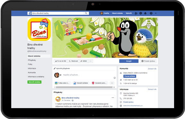Open the post options three-dot icon
Image resolution: width=185 pixels, height=119 pixels.
(113, 98)
